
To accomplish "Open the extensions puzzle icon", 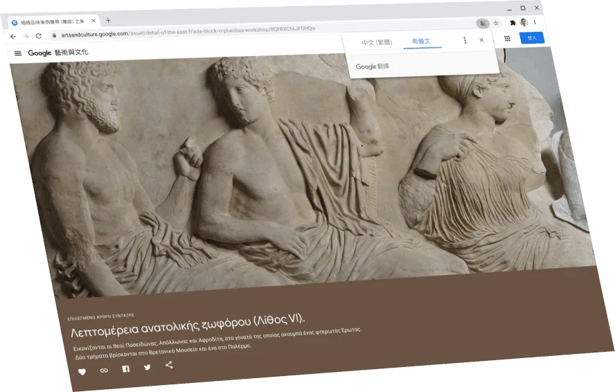I will 512,23.
